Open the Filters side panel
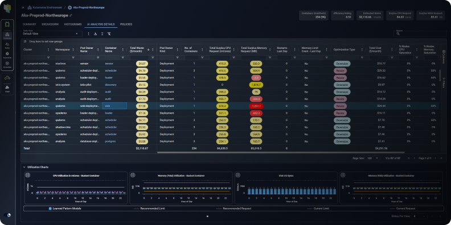Screen dimensions: 451x225 444,83
